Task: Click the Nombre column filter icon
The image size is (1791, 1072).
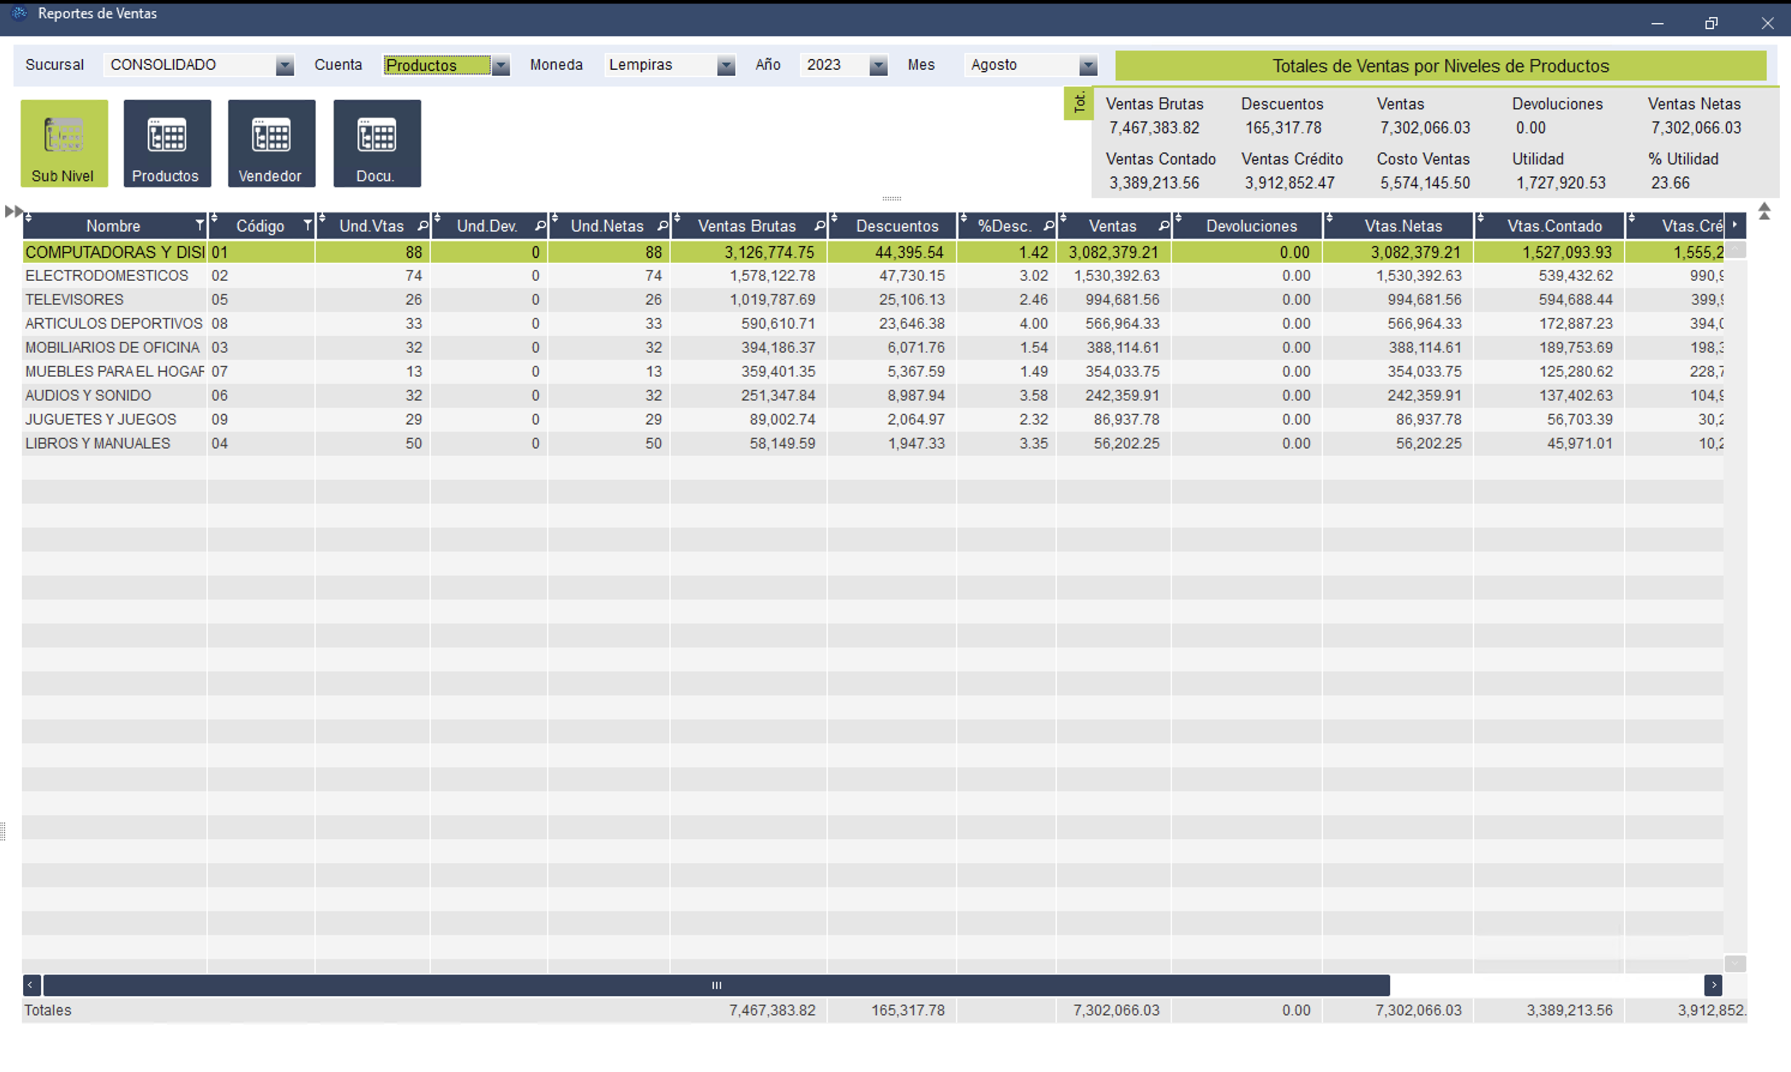Action: click(x=200, y=226)
